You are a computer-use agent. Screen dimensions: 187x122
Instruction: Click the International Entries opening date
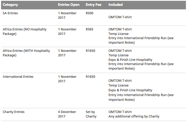pos(67,79)
